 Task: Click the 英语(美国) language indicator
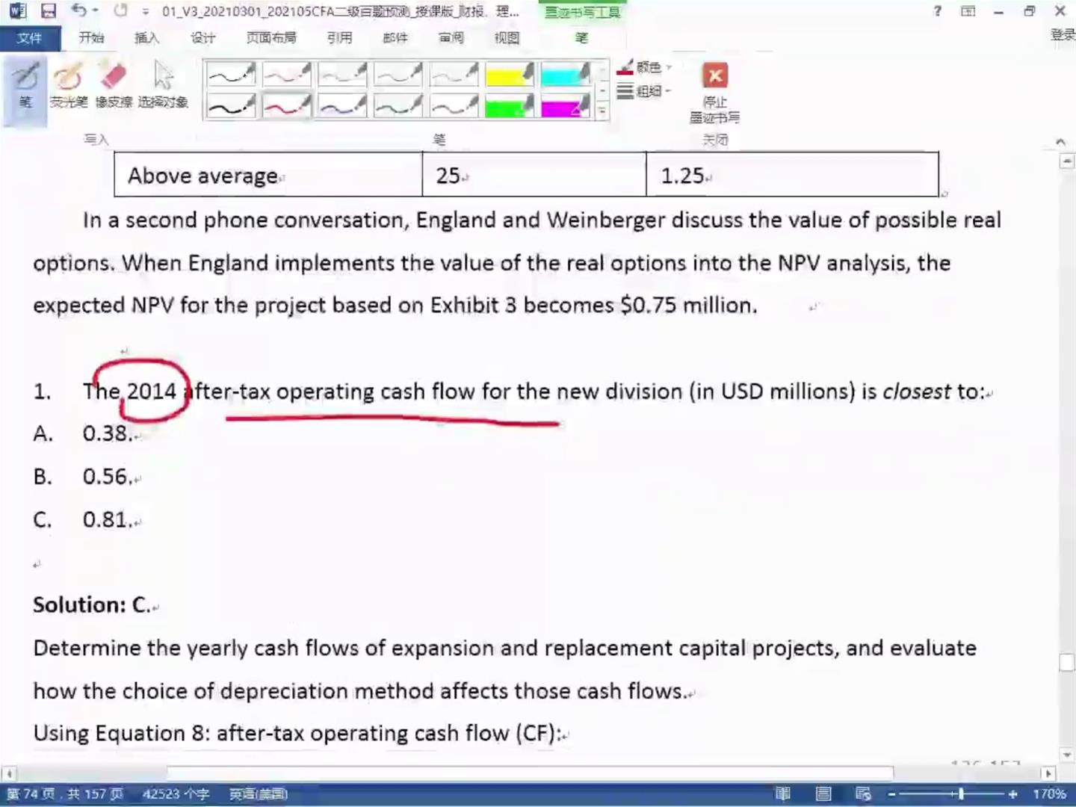(x=258, y=794)
